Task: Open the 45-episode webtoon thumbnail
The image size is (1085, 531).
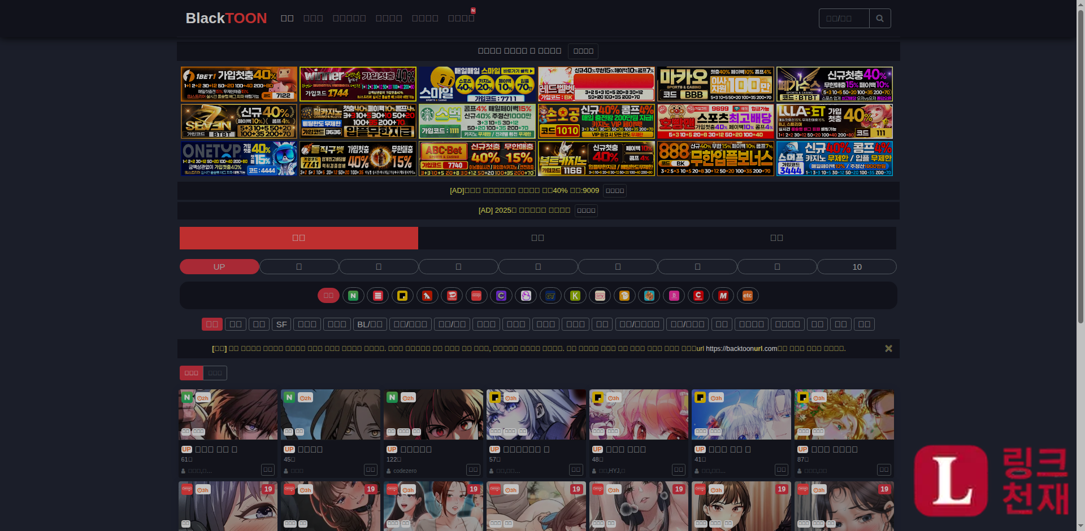Action: tap(331, 415)
